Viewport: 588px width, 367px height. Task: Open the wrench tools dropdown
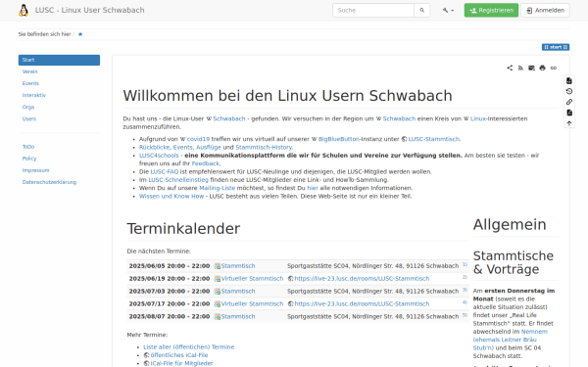pyautogui.click(x=448, y=11)
